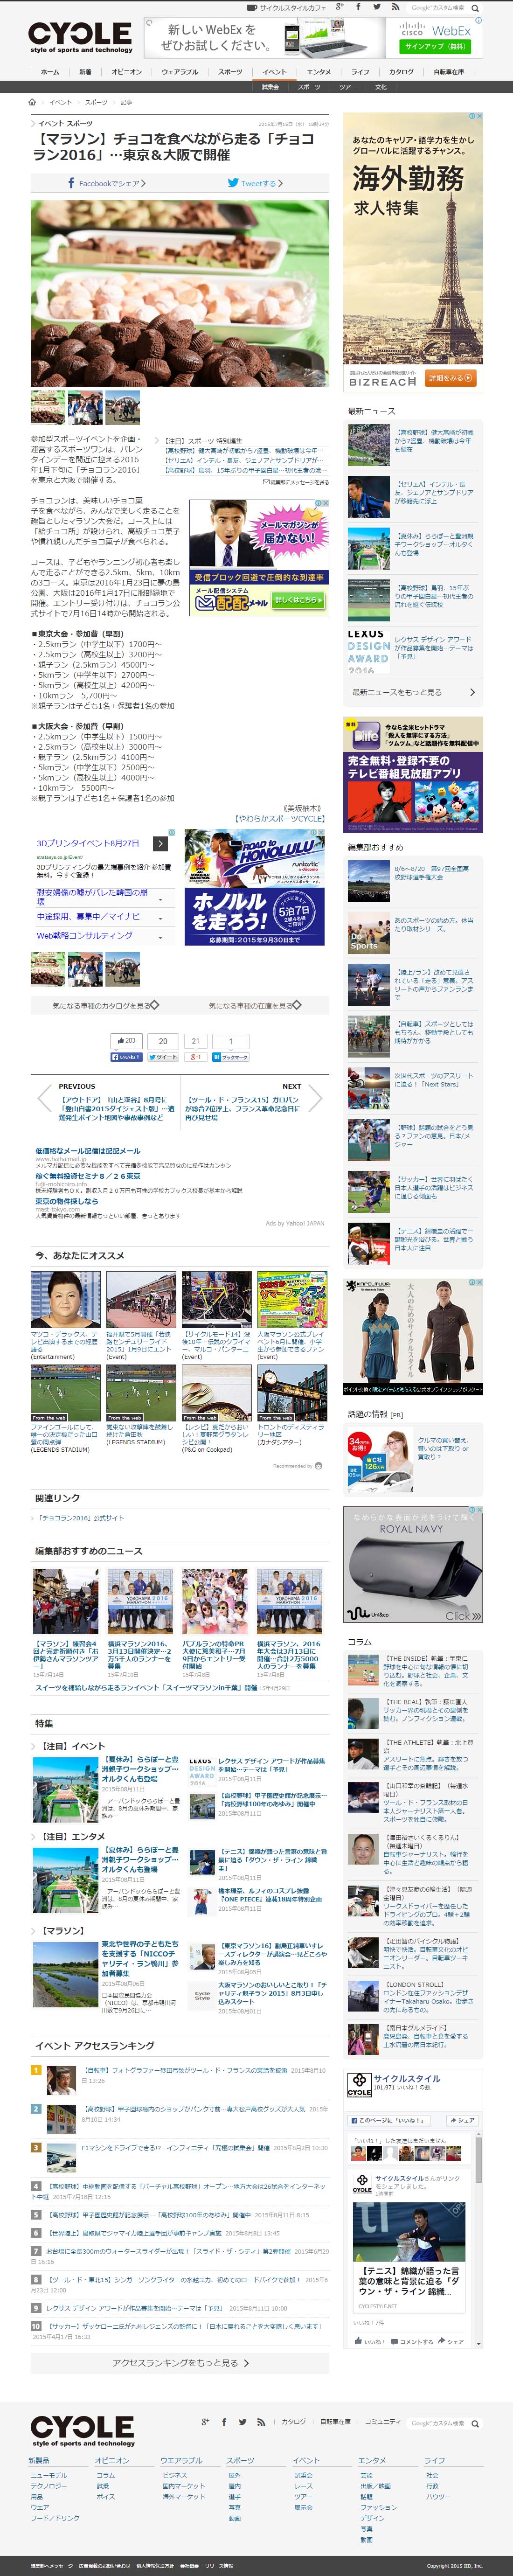
Task: Click アクセスランキングをもっと見る button
Action: pos(180,2362)
